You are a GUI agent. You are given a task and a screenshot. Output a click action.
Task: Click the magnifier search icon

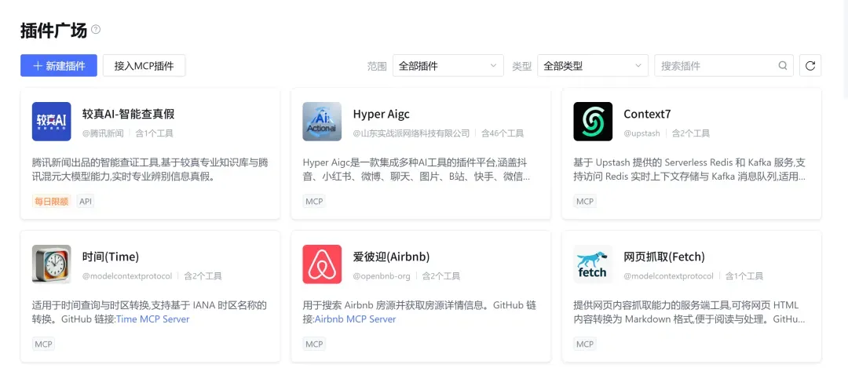(782, 66)
